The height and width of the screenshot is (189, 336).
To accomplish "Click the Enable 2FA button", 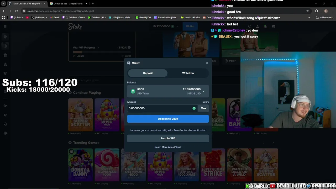I will pos(168,138).
